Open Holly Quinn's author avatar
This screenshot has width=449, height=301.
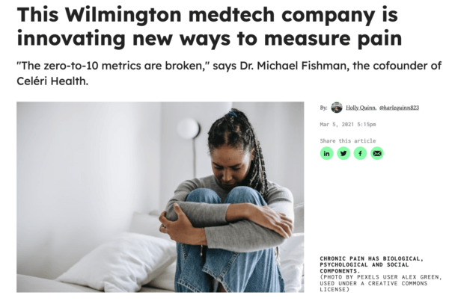tap(337, 108)
